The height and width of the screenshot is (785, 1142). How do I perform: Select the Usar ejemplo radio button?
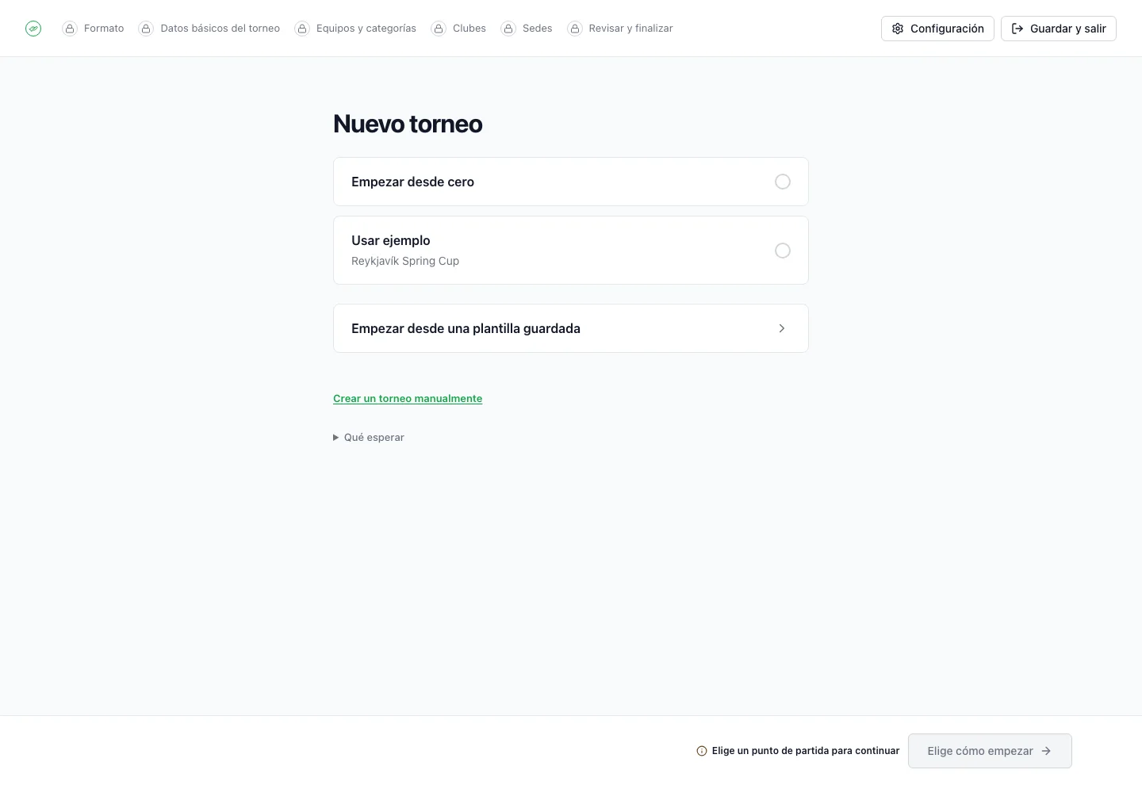pos(783,251)
